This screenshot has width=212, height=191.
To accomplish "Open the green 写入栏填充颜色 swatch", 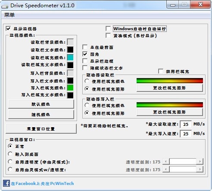I will pos(70,88).
